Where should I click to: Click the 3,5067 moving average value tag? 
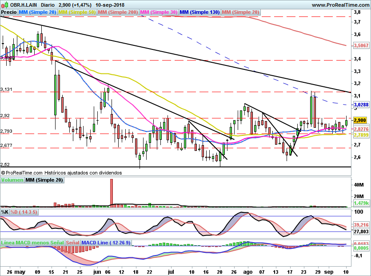[x=360, y=45]
